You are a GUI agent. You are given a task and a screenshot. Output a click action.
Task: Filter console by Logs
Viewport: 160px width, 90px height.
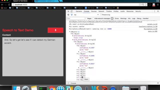pyautogui.click(x=133, y=18)
